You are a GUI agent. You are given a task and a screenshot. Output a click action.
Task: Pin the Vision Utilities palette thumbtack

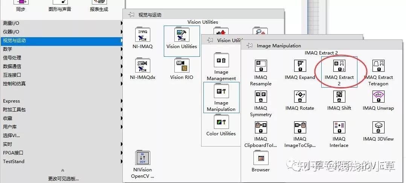[210, 40]
